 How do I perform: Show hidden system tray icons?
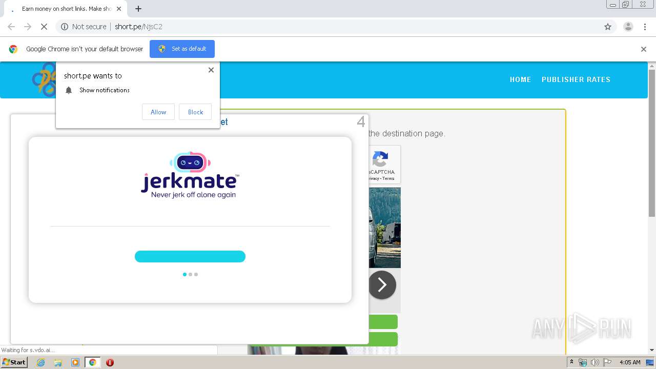[571, 362]
